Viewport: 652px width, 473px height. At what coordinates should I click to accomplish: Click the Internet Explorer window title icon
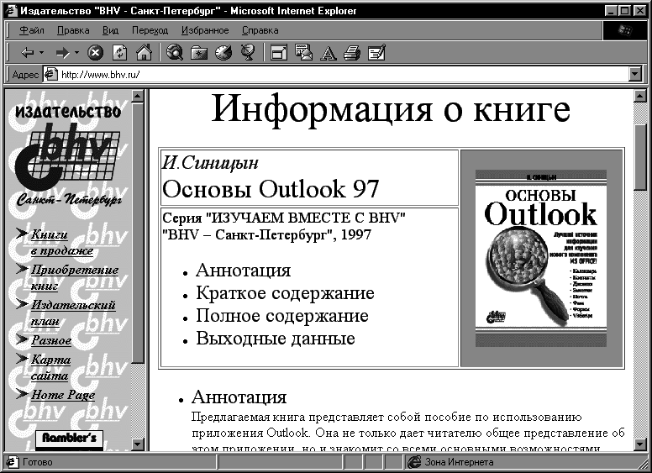(x=12, y=10)
